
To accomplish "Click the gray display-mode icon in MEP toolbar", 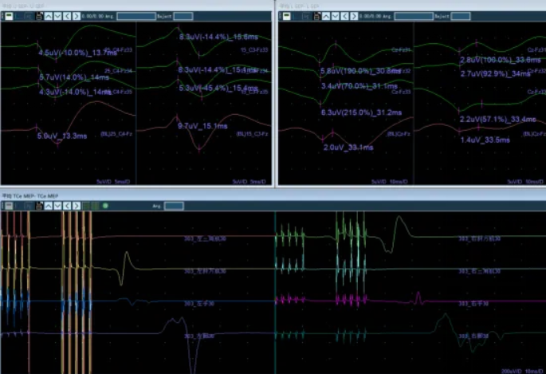I will [9, 206].
